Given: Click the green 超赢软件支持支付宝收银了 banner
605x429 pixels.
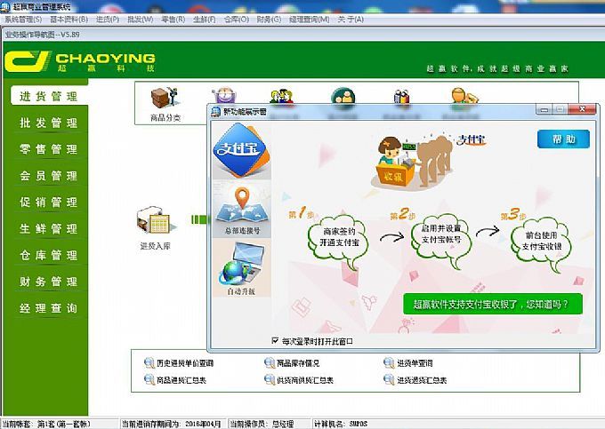Looking at the screenshot, I should coord(492,305).
